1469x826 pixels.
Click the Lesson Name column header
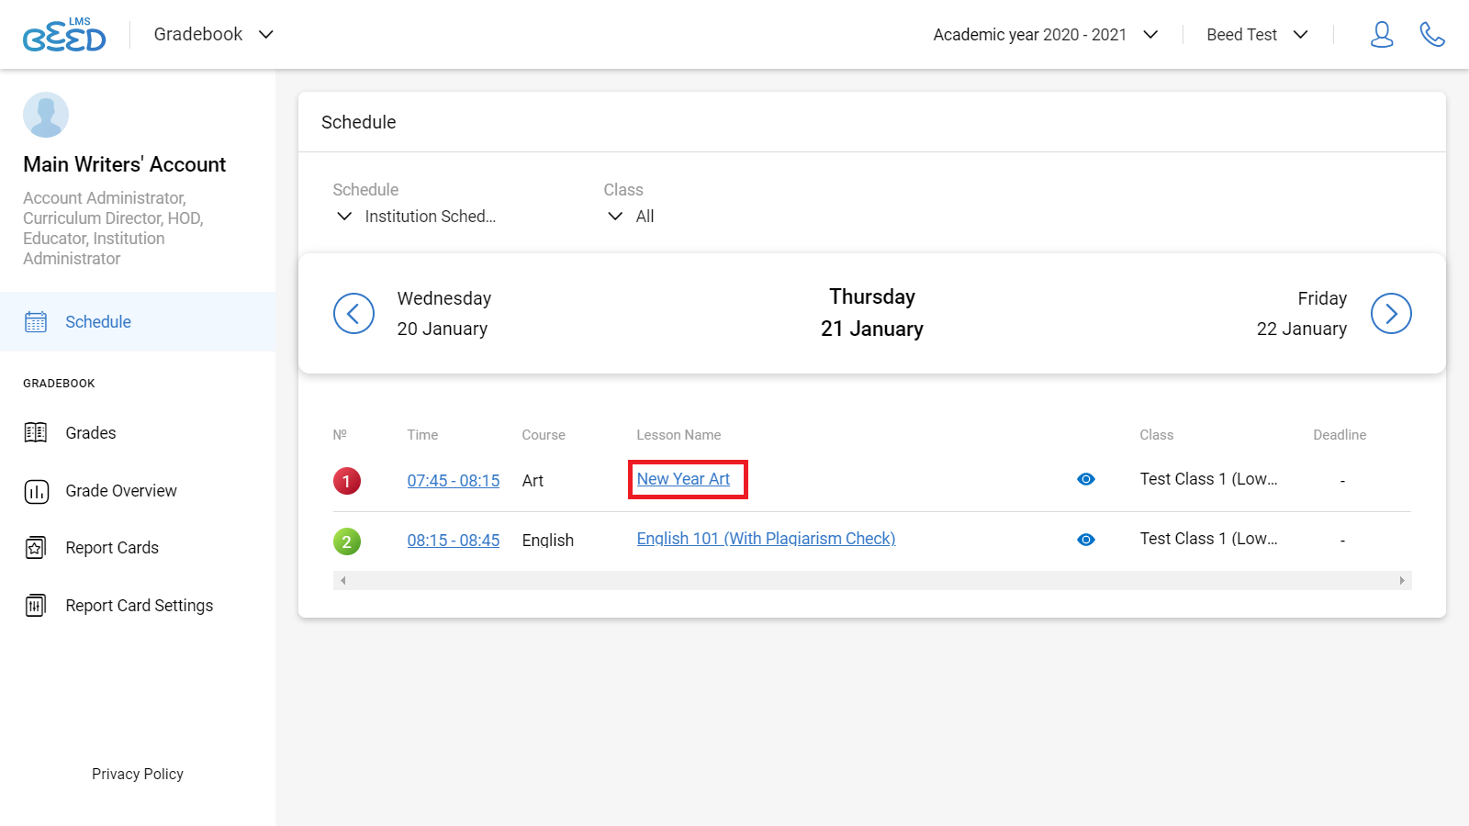point(678,435)
